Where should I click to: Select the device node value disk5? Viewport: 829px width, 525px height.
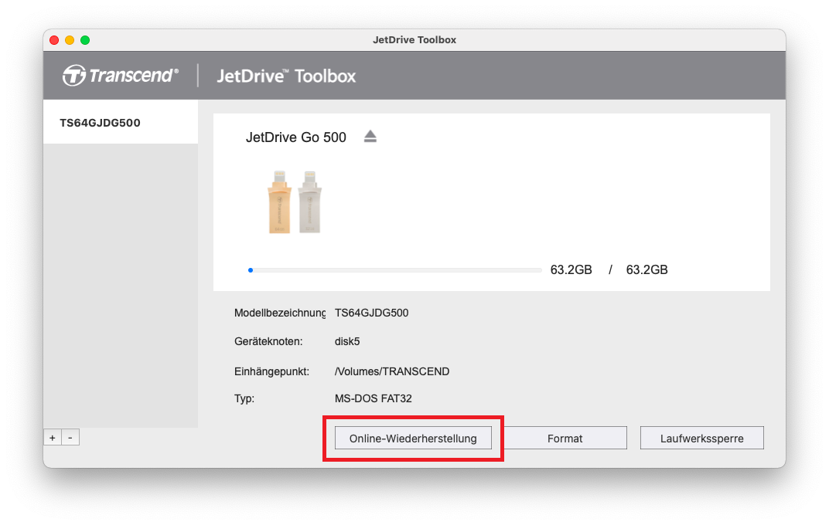pyautogui.click(x=347, y=341)
